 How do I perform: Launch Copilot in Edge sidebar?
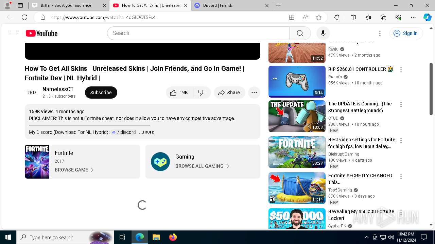click(x=427, y=17)
